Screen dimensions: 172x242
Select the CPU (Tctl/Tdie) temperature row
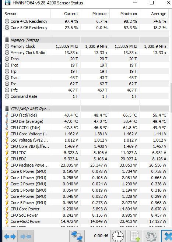click(86, 115)
